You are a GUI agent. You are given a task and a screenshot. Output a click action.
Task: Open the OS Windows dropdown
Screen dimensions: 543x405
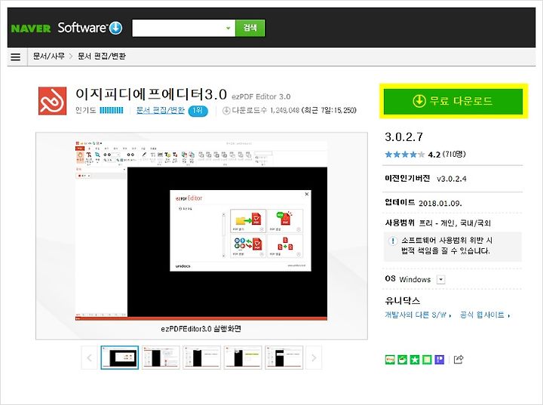[x=441, y=279]
